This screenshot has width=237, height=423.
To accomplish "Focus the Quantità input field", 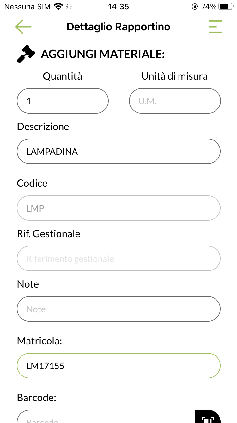I will [x=63, y=101].
